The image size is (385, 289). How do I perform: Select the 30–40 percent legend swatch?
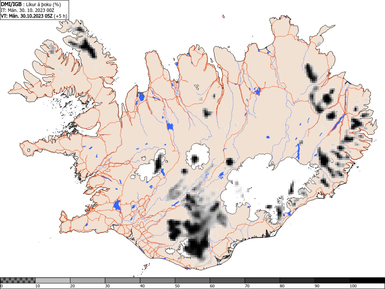(x=122, y=281)
